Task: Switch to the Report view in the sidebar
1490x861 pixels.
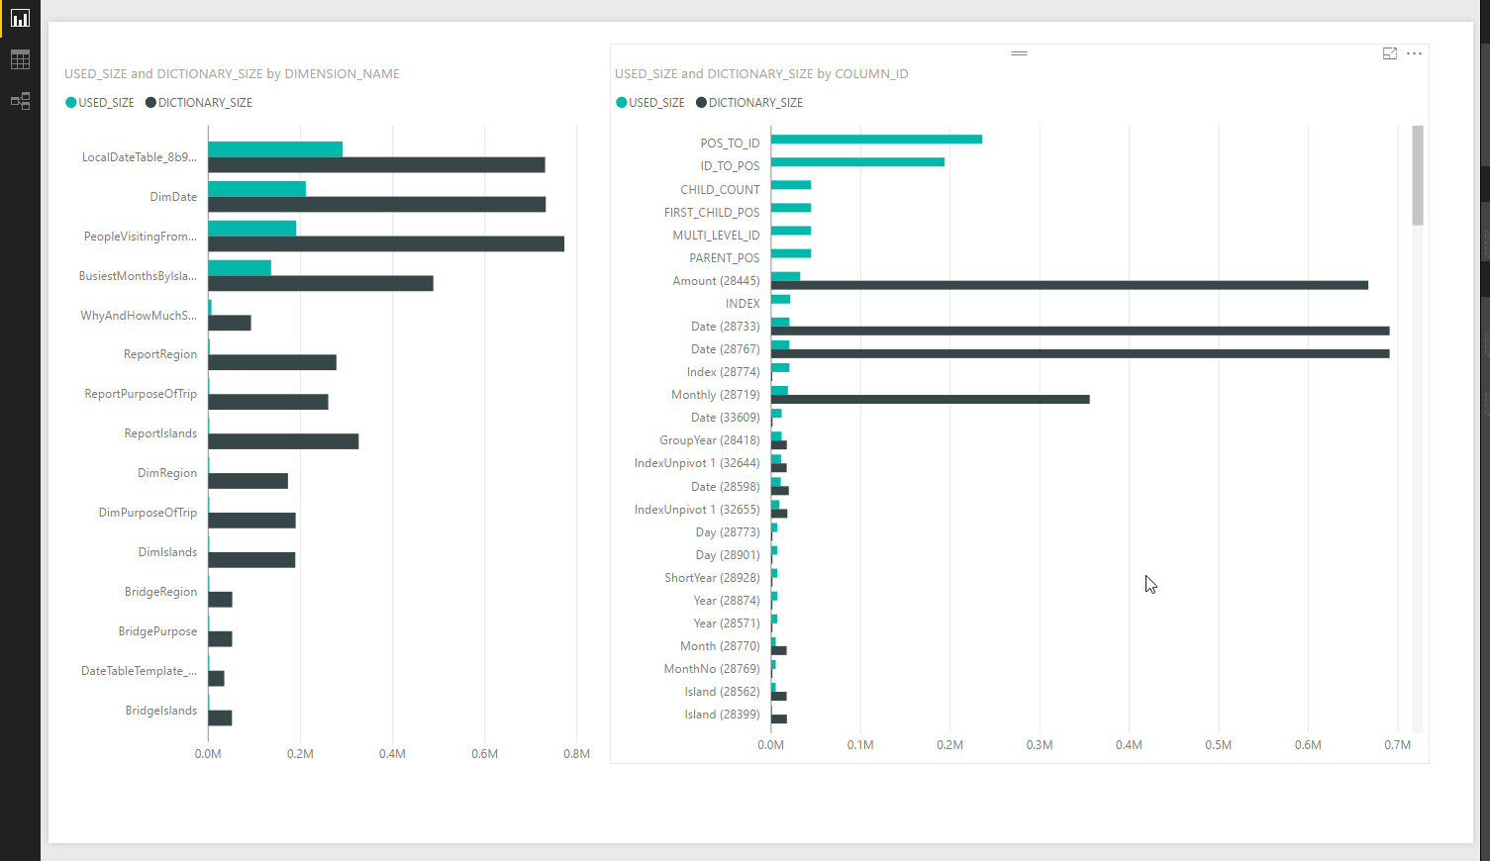Action: click(x=20, y=18)
